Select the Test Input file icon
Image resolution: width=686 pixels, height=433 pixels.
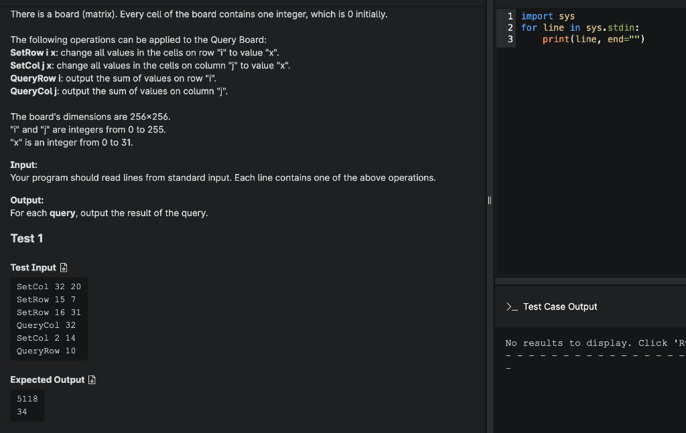click(x=64, y=267)
